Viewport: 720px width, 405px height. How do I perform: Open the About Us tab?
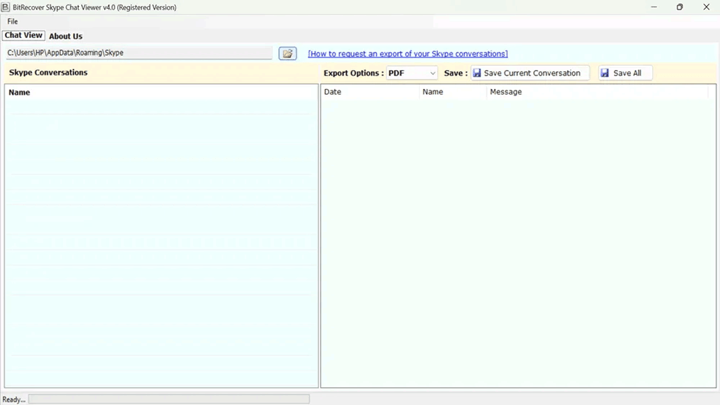tap(66, 36)
